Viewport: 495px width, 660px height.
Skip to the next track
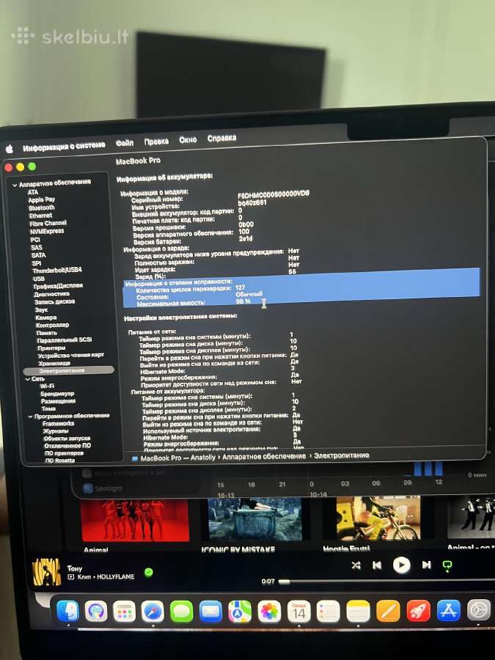coord(426,565)
